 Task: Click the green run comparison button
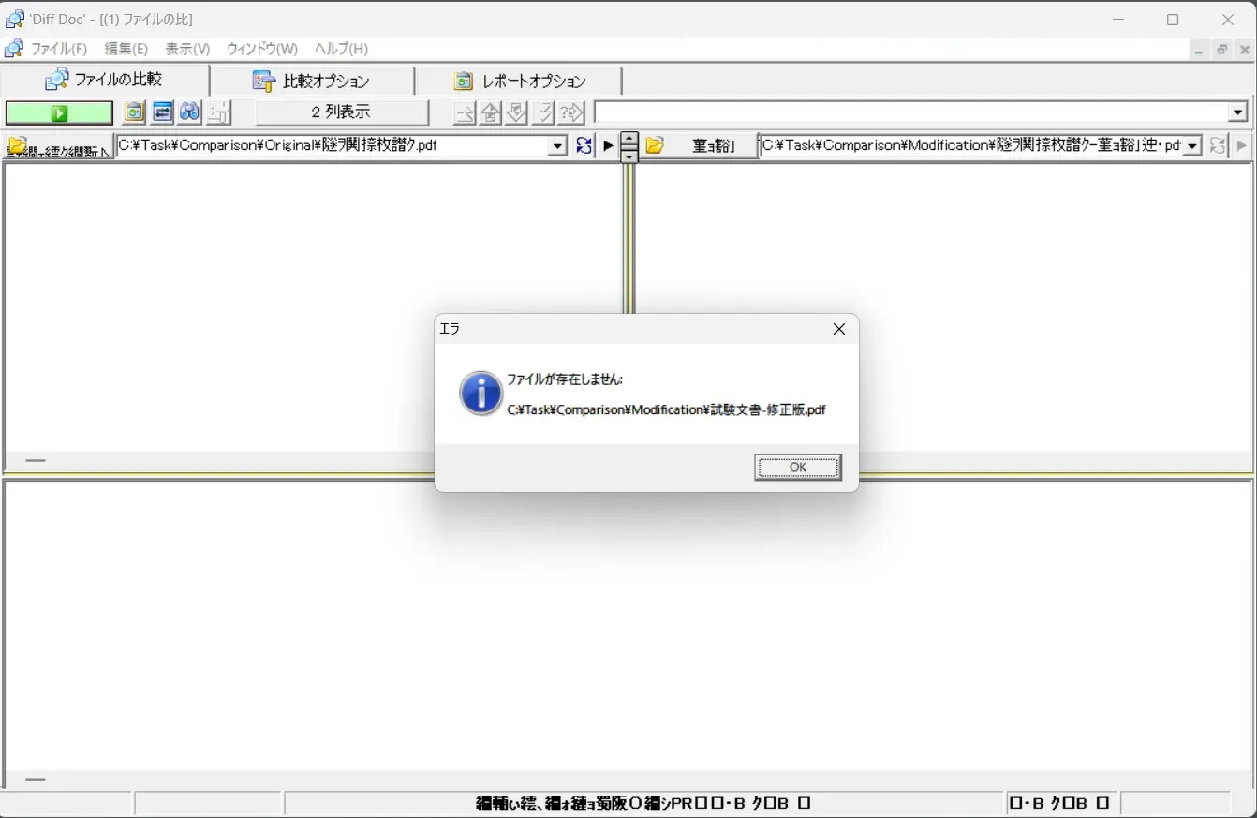[x=59, y=113]
